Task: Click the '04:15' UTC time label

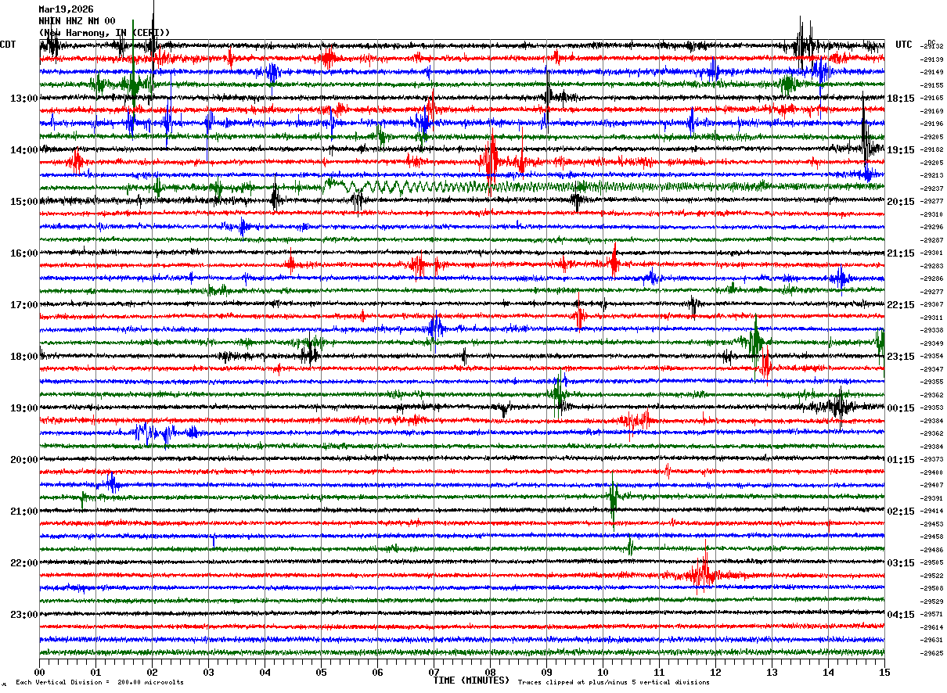Action: click(901, 615)
